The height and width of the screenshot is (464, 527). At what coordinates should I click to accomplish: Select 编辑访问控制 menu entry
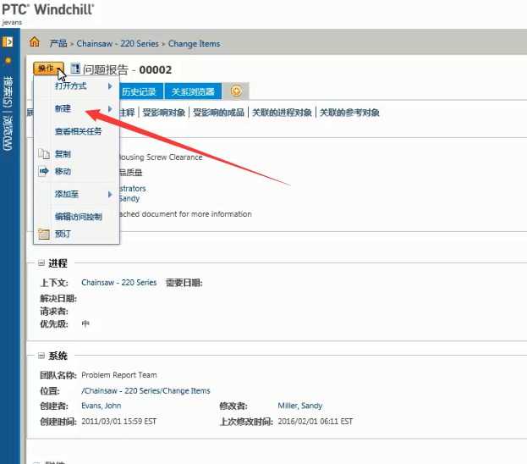pos(79,217)
